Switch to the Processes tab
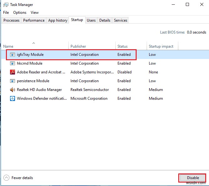 pyautogui.click(x=12, y=20)
